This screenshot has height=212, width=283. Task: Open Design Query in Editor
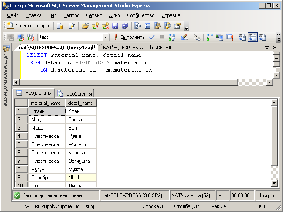pyautogui.click(x=184, y=37)
